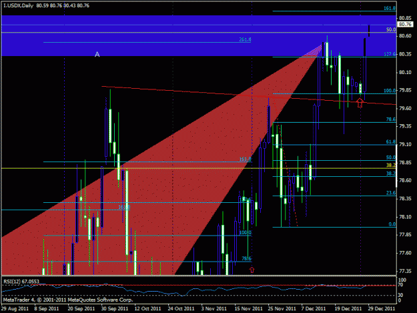The image size is (417, 313).
Task: Select the descending red trendline
Action: coord(249,95)
